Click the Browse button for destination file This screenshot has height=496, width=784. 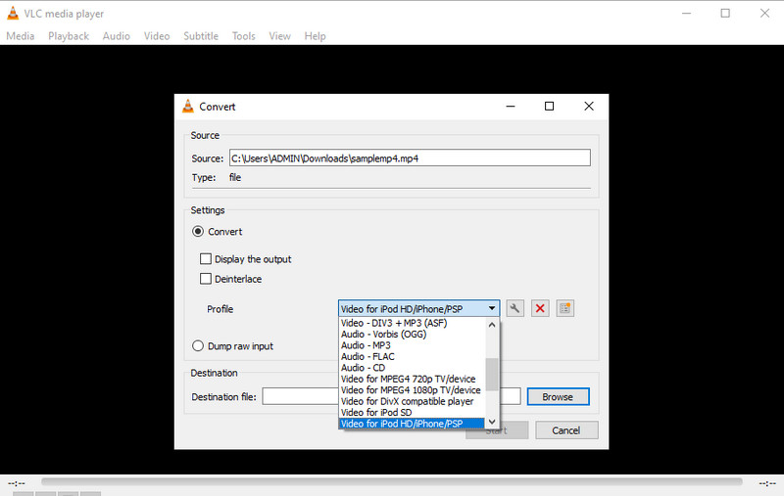(557, 396)
